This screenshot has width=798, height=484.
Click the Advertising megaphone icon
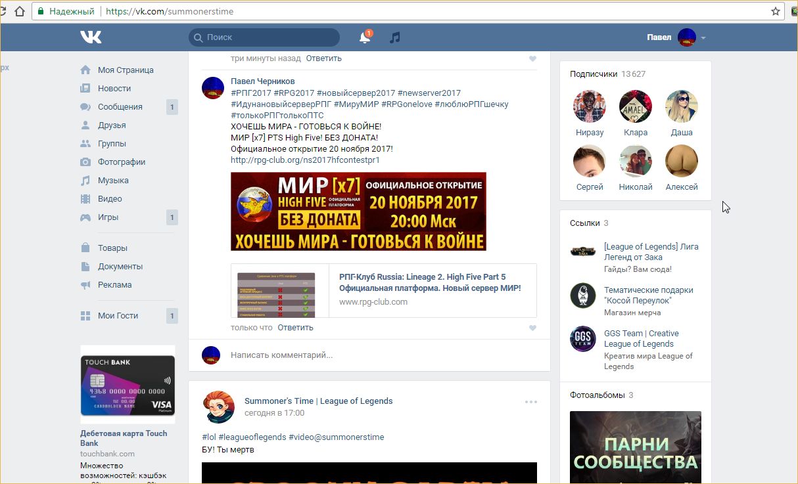(85, 285)
